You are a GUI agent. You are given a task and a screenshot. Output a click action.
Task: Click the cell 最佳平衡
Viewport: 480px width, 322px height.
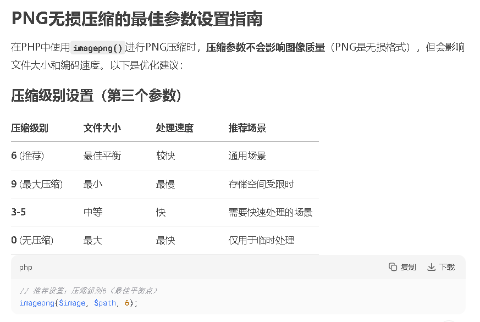pos(102,156)
